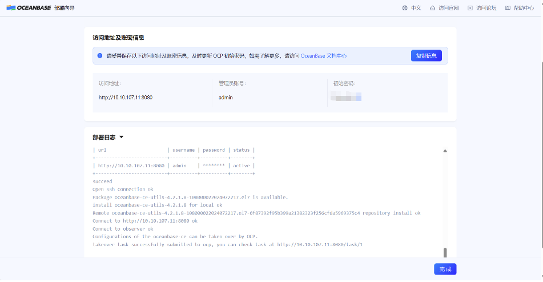Click the home icon for 访问官网
This screenshot has height=282, width=543.
click(433, 8)
